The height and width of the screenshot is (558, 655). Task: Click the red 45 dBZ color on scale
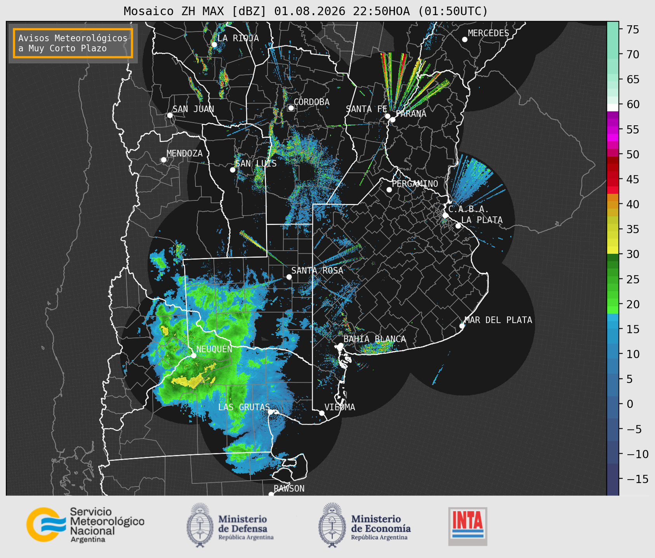[x=613, y=179]
